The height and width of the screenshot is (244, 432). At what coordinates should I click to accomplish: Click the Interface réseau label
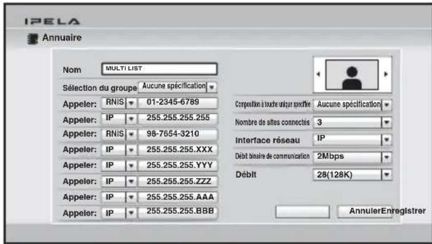tap(267, 140)
